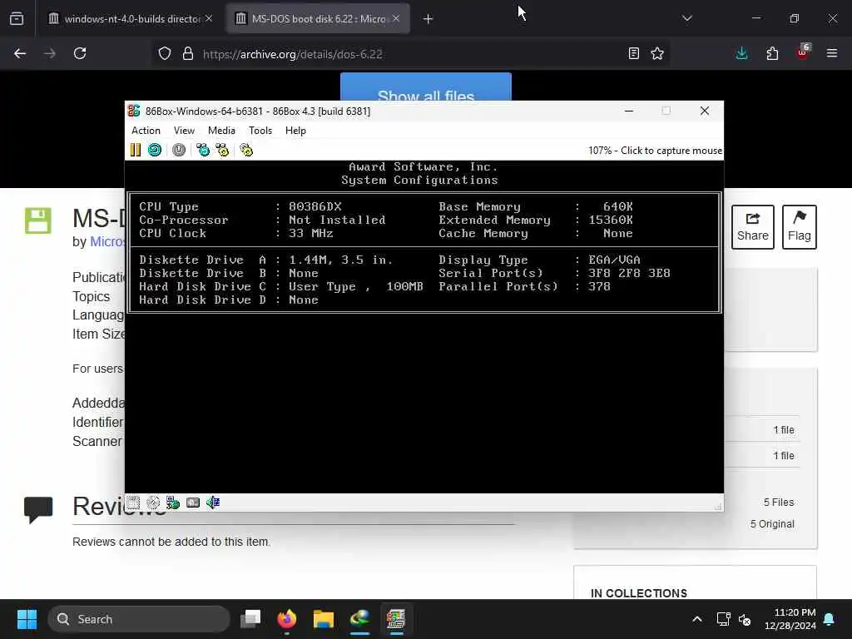Click the uBlock extension icon
Image resolution: width=852 pixels, height=639 pixels.
(803, 52)
